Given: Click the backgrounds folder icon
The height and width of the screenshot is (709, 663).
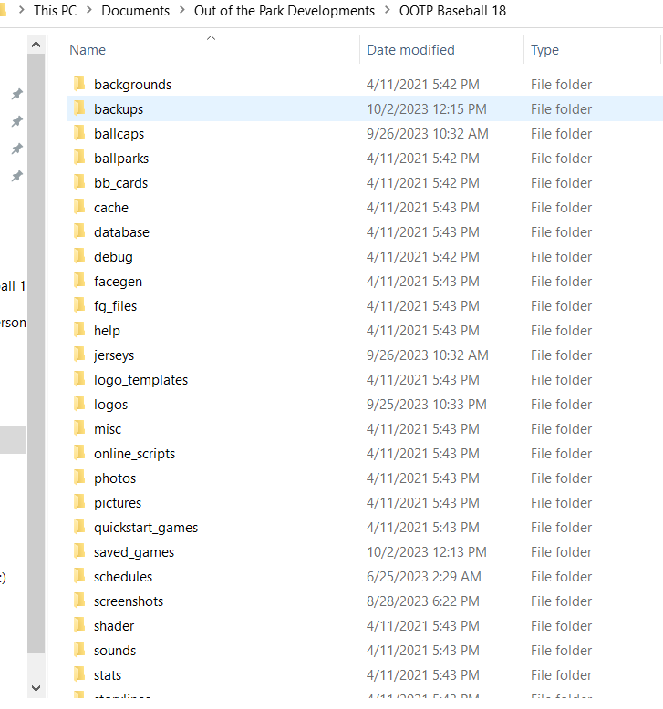Looking at the screenshot, I should pyautogui.click(x=79, y=84).
